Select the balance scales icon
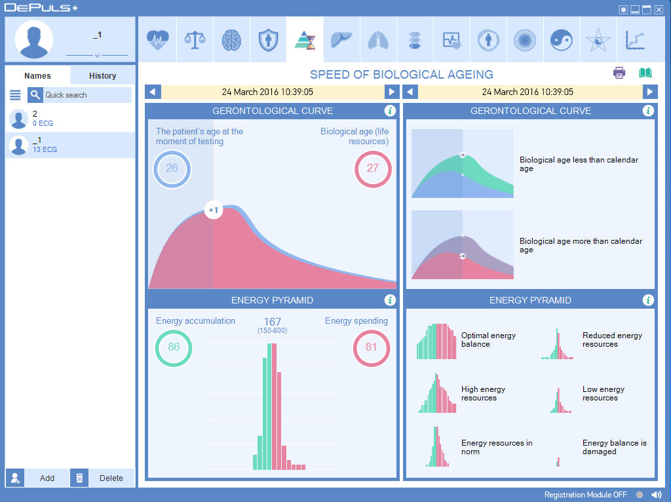The image size is (671, 502). pyautogui.click(x=195, y=40)
